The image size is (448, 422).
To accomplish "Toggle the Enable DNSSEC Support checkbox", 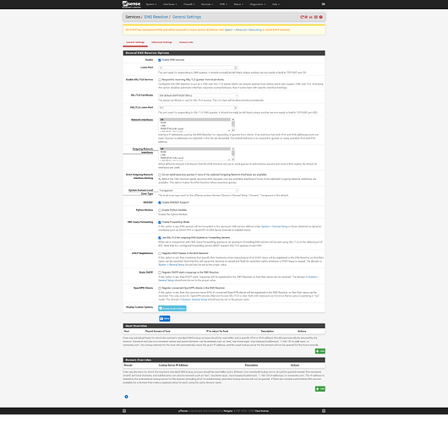I will click(x=160, y=203).
